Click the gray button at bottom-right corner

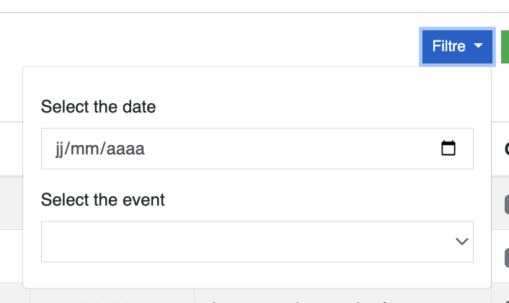click(508, 301)
